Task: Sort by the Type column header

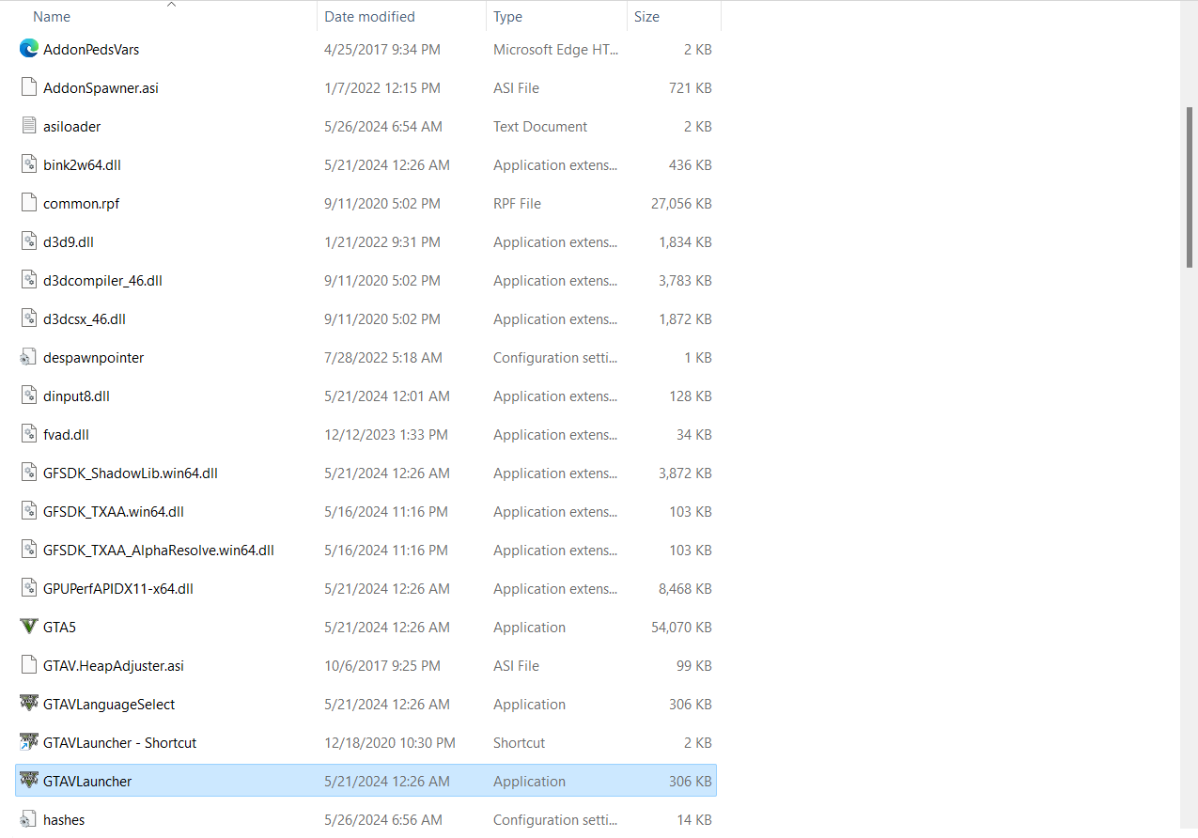Action: tap(508, 16)
